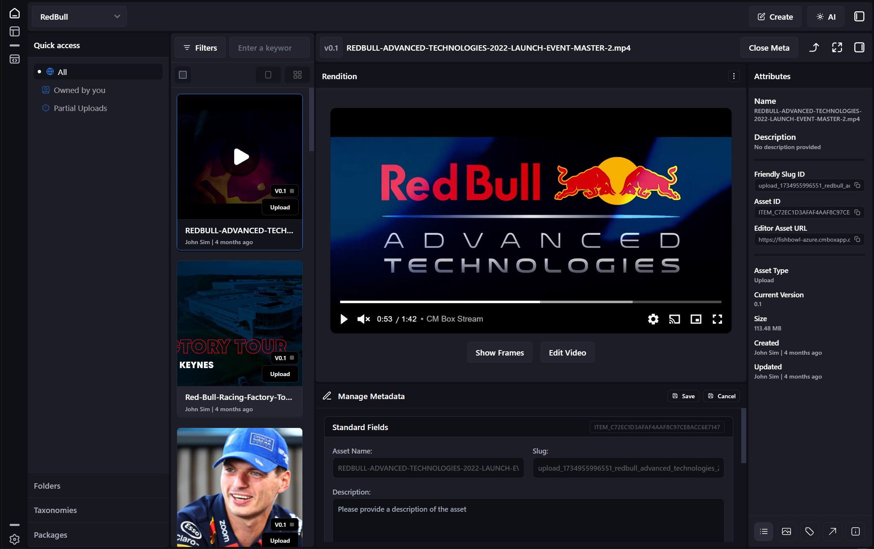Click Show Frames button
Screen dimensions: 874x549
(500, 353)
